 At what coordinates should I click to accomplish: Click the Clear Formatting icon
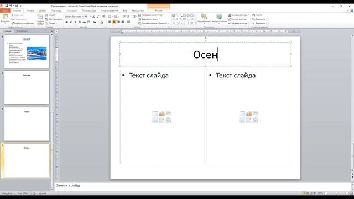(104, 17)
